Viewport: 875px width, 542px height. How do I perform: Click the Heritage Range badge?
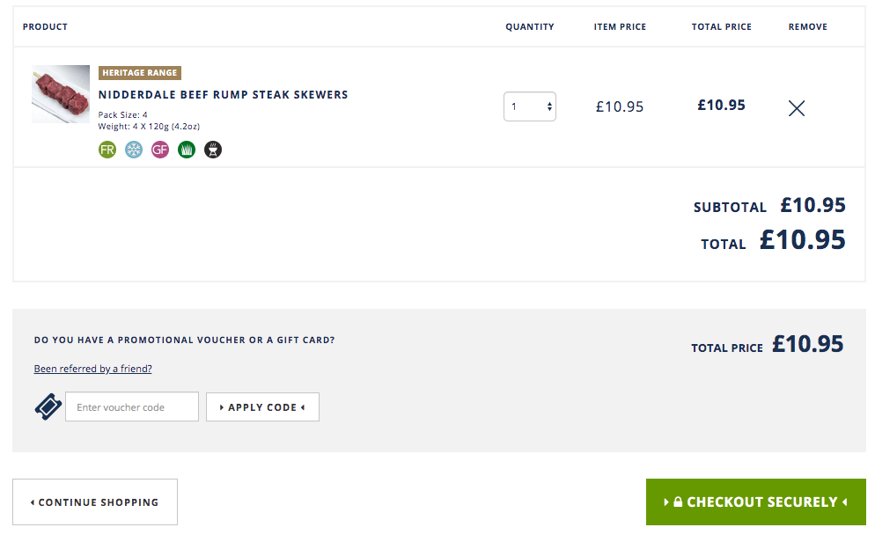click(139, 72)
